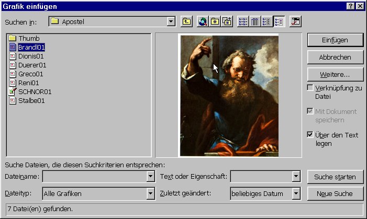Select the Thumb folder in the list
Image resolution: width=367 pixels, height=219 pixels.
[29, 39]
